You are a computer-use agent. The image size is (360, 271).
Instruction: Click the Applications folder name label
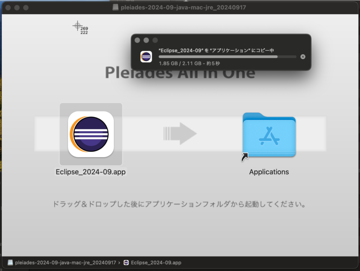click(269, 172)
